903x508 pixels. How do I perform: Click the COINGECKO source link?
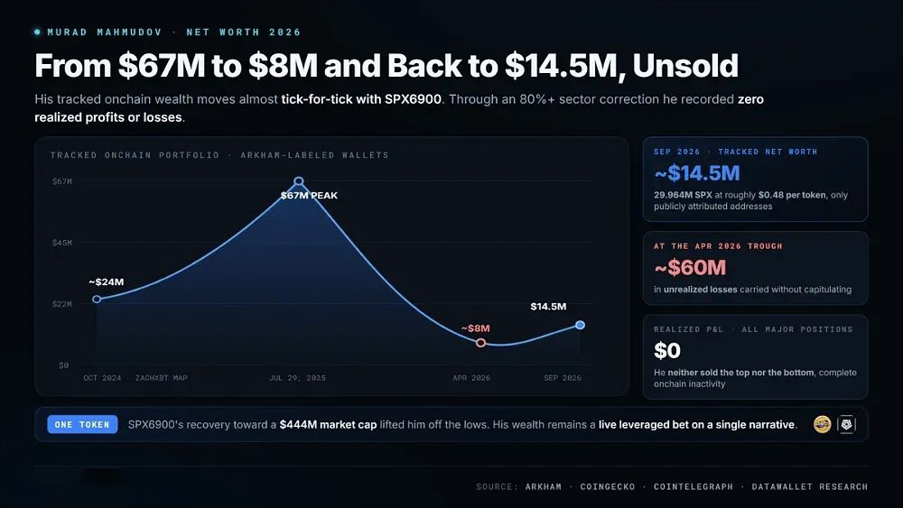(608, 486)
